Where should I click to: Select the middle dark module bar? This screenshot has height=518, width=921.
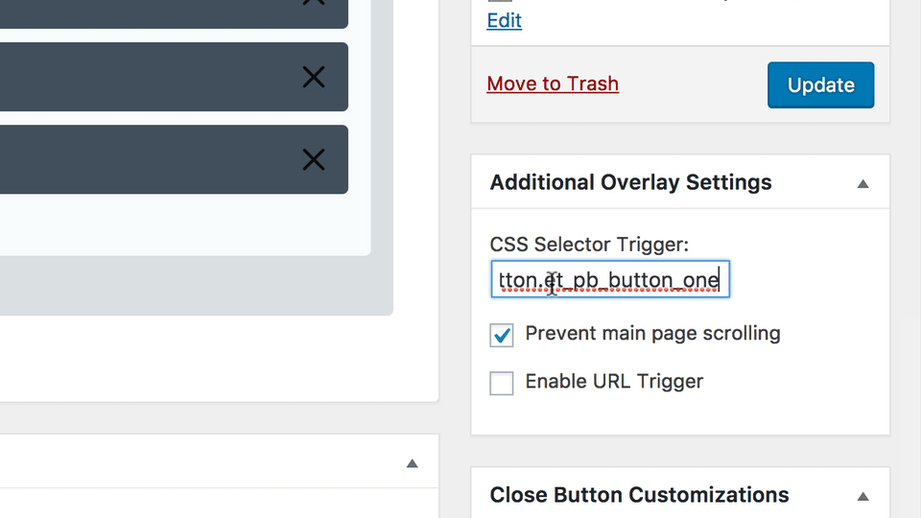click(144, 77)
